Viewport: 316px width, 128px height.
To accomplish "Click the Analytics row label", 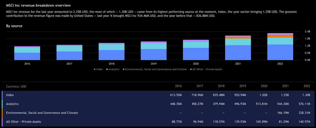I will tap(13, 104).
